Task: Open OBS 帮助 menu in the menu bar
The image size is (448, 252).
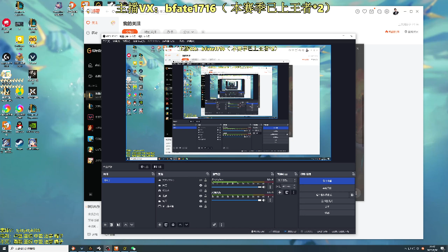Action: pyautogui.click(x=190, y=41)
